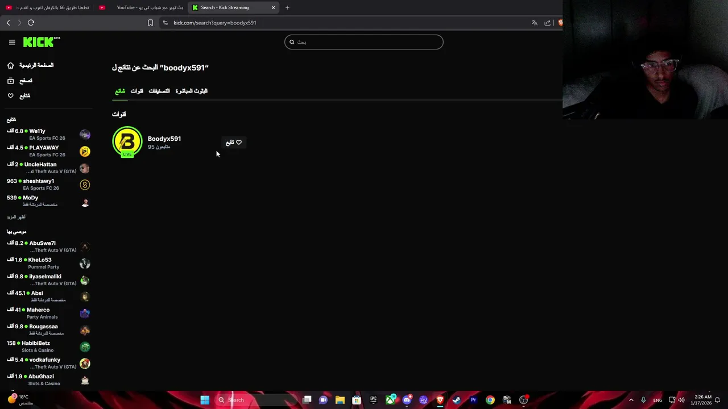Click HabibiBetz's green avatar icon
Image resolution: width=728 pixels, height=409 pixels.
coord(85,347)
